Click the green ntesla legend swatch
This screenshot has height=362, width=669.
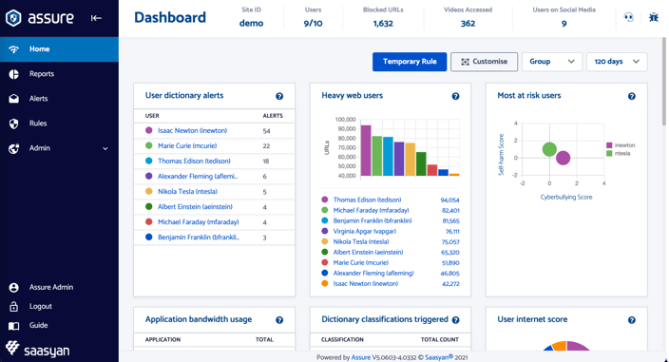(609, 154)
